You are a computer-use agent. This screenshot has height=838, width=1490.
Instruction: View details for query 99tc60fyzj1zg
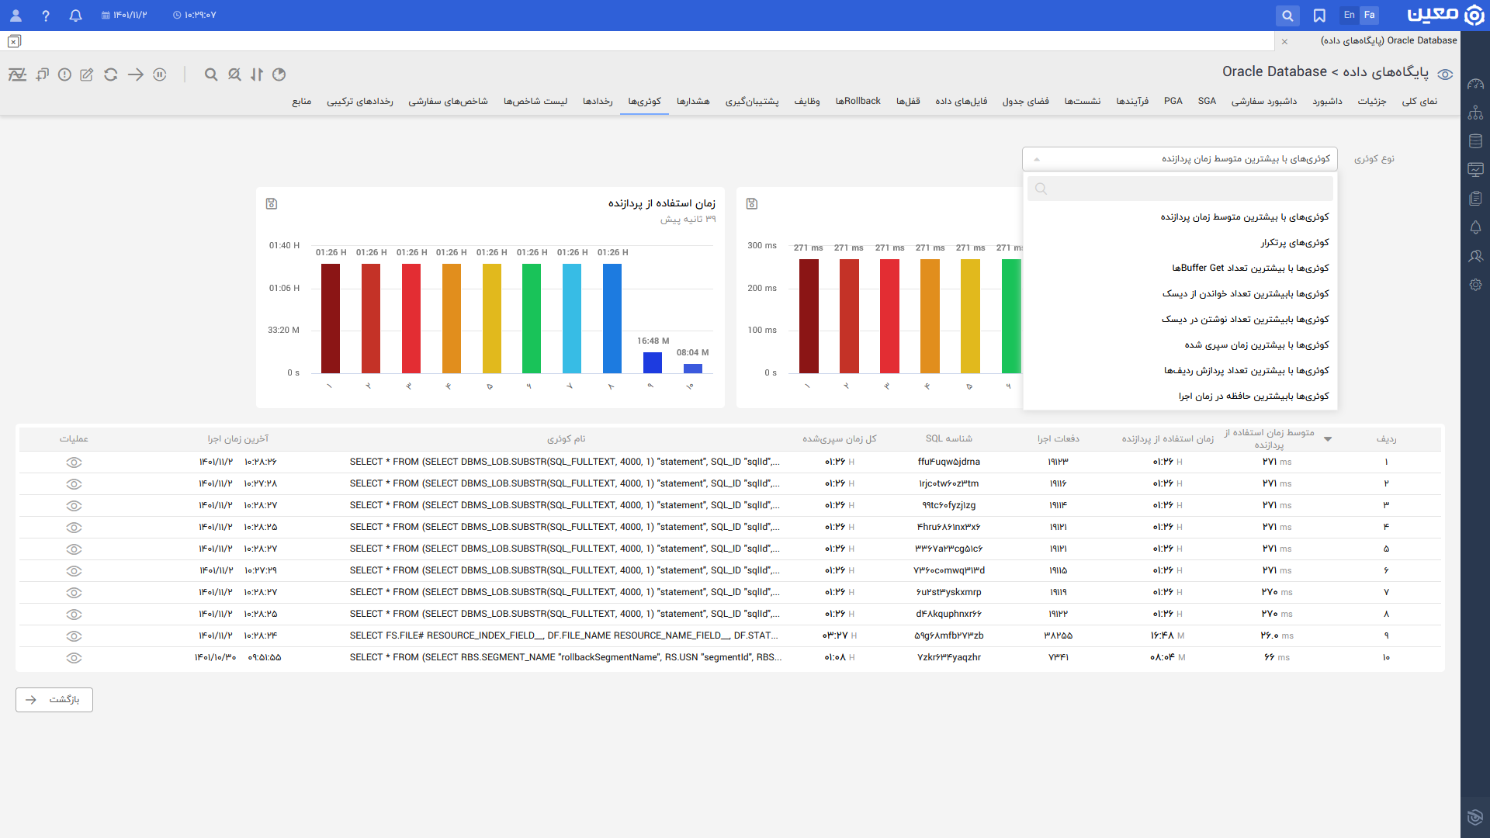tap(74, 506)
